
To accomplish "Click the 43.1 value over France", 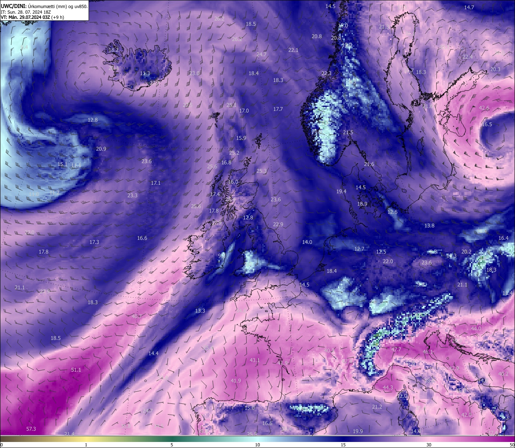I will [255, 360].
